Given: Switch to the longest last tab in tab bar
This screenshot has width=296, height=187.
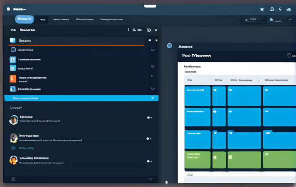Looking at the screenshot, I should 111,19.
